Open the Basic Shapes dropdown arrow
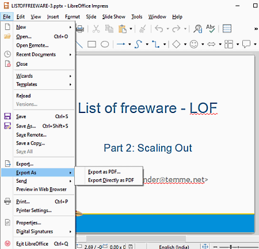 [185, 44]
